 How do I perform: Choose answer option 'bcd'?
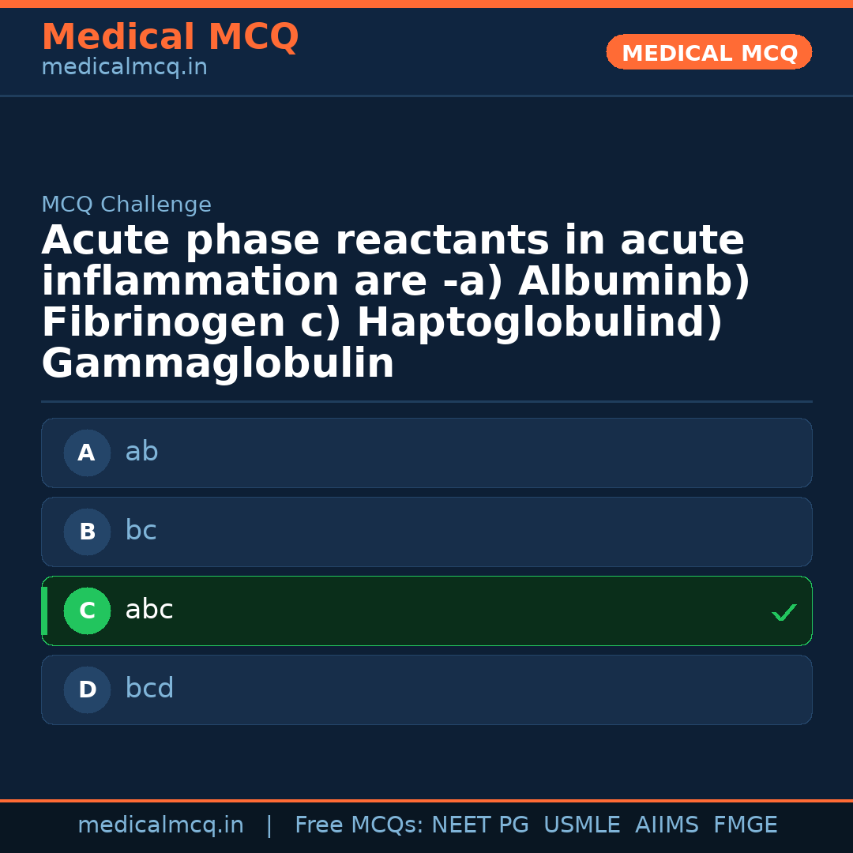(426, 690)
